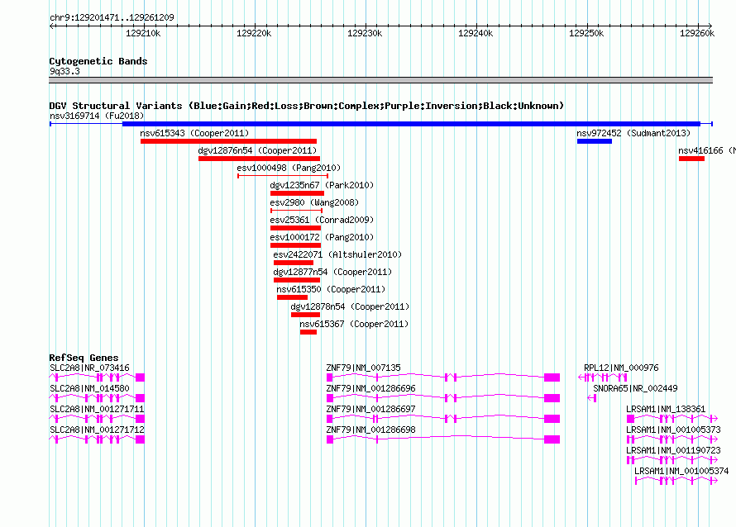Click the RPL12|NM_000976 gene label

[x=622, y=368]
